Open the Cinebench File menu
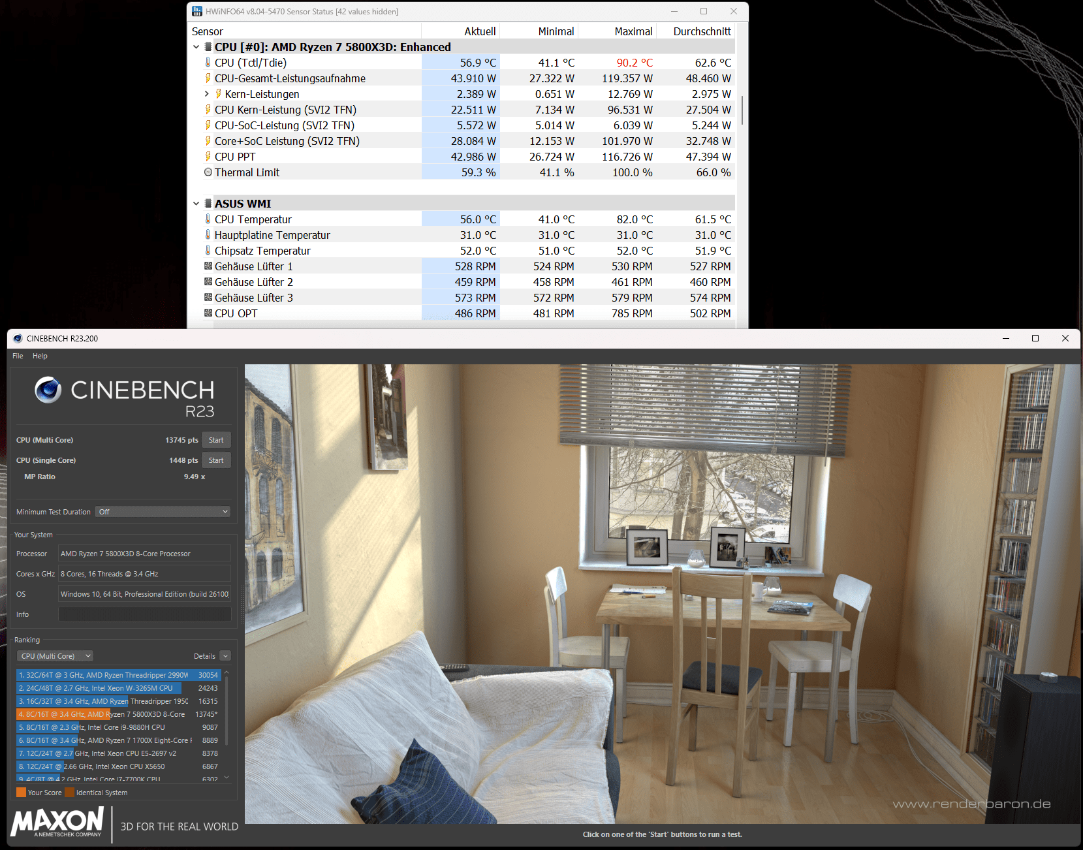 click(x=18, y=356)
